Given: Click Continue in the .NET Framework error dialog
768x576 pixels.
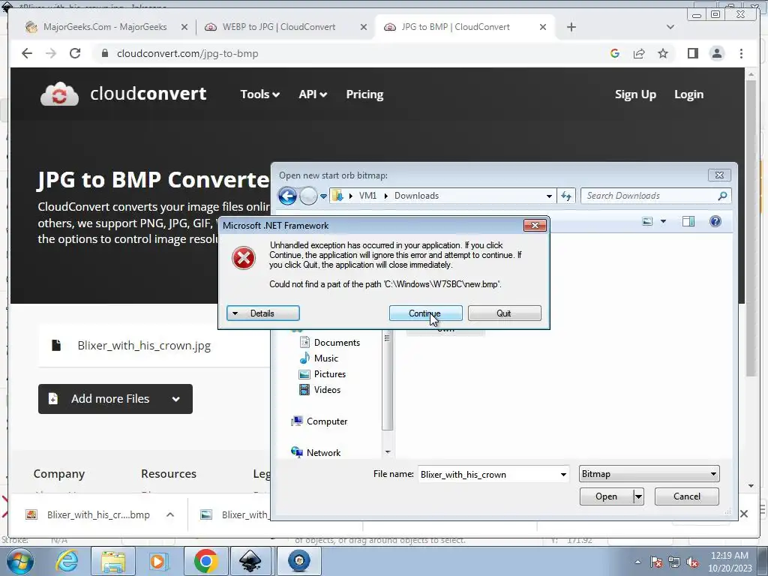Looking at the screenshot, I should [425, 313].
